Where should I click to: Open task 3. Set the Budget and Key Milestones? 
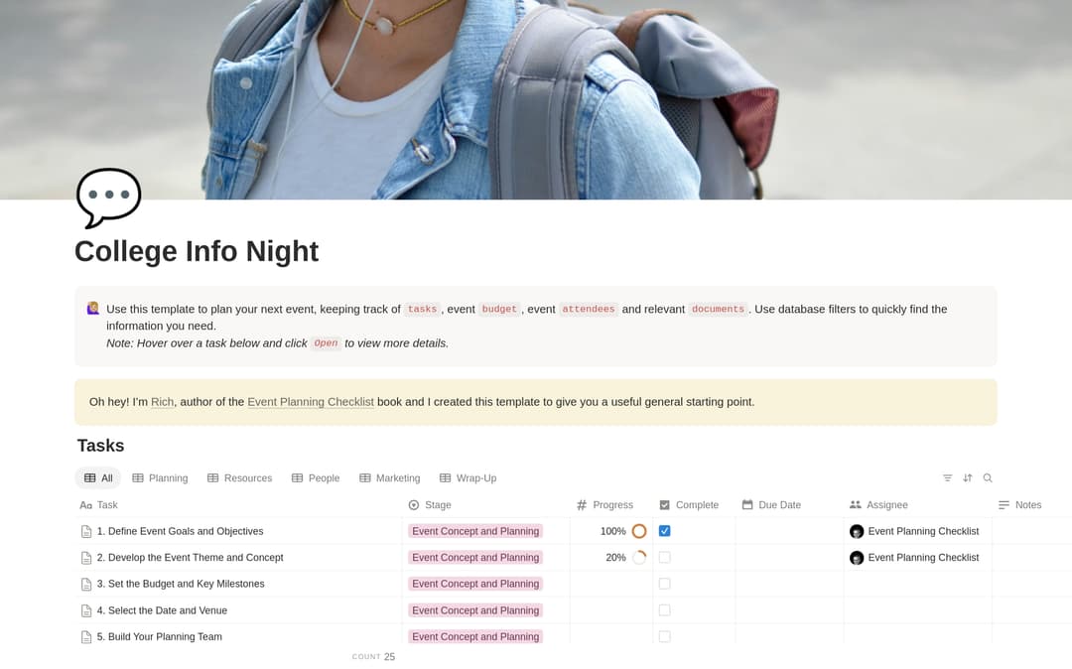click(181, 584)
